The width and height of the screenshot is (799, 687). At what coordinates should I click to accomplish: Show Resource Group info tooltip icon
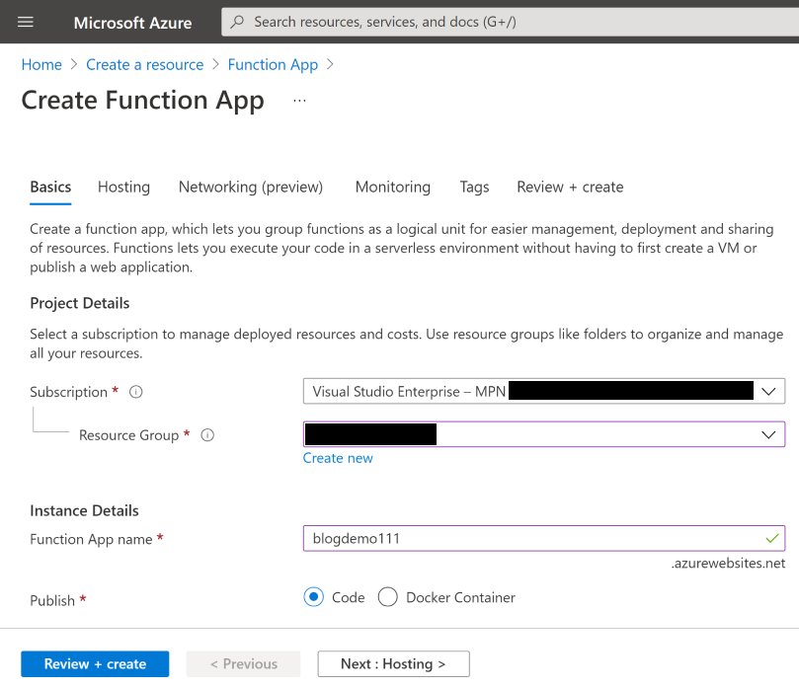pyautogui.click(x=207, y=435)
